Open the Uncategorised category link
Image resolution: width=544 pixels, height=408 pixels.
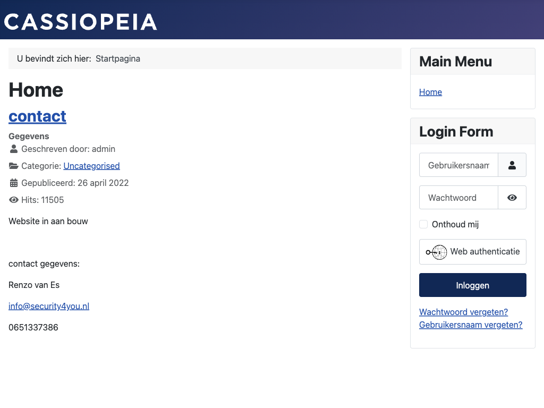tap(91, 166)
